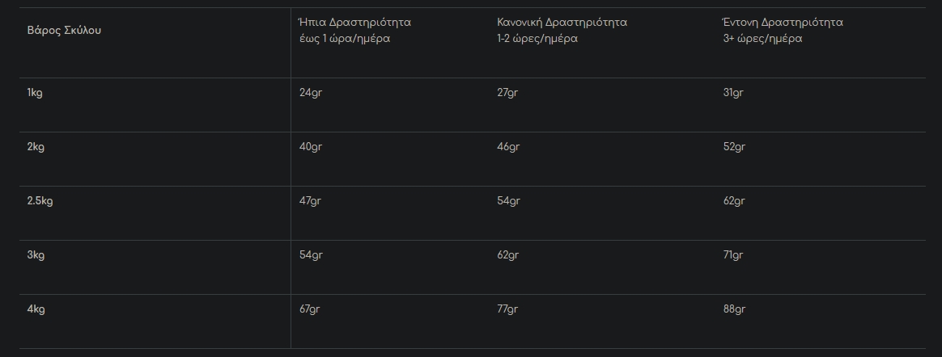Click the 77gr cell
The width and height of the screenshot is (942, 357).
pyautogui.click(x=507, y=309)
